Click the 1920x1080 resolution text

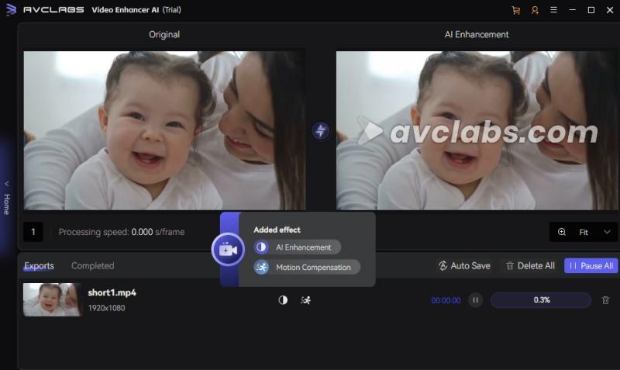pyautogui.click(x=106, y=308)
